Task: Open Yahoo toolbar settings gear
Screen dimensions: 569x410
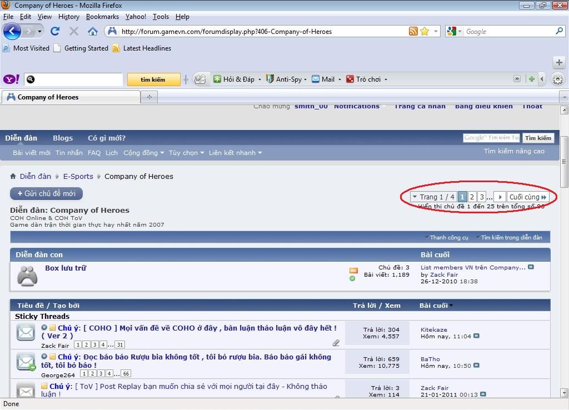Action: [558, 79]
